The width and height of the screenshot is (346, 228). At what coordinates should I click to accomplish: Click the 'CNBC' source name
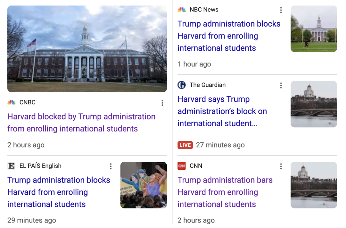[27, 102]
